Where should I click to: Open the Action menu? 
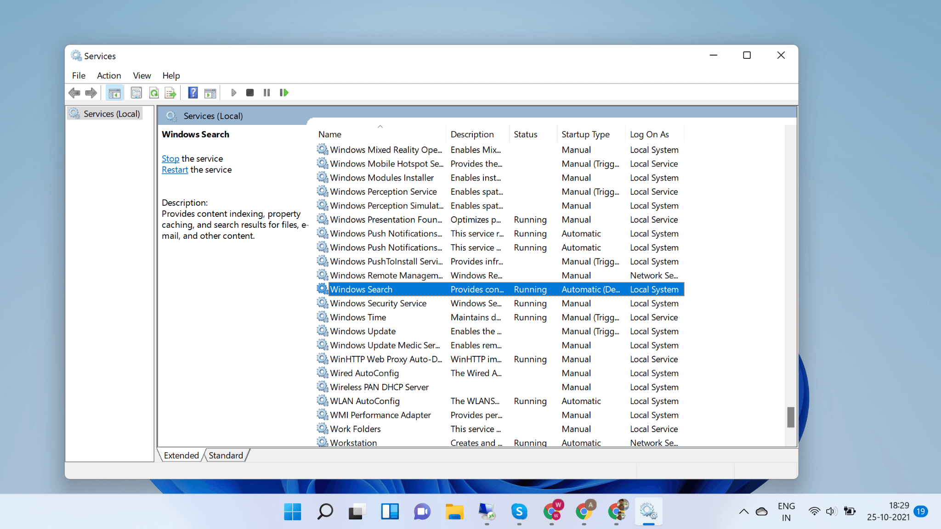[x=109, y=75]
